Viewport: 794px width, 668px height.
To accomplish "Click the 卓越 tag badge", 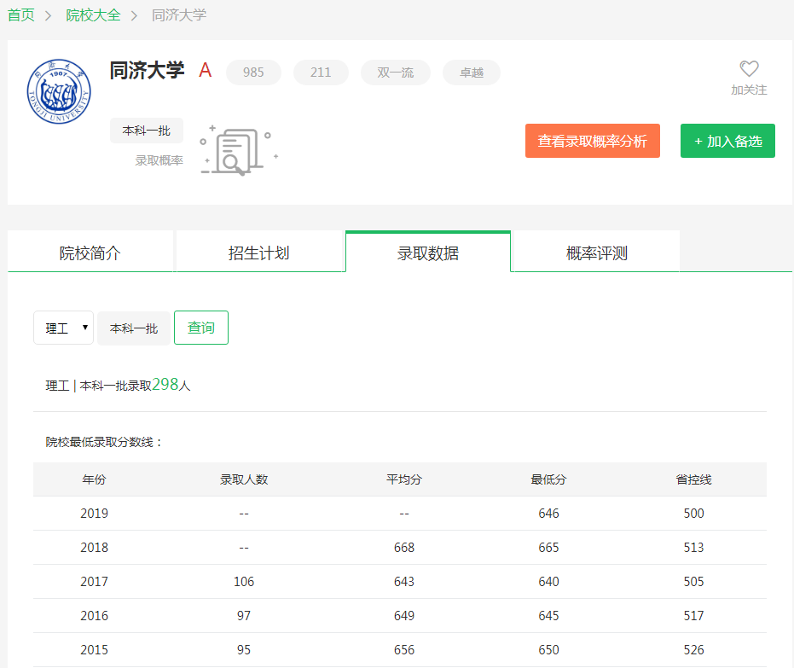I will tap(472, 73).
